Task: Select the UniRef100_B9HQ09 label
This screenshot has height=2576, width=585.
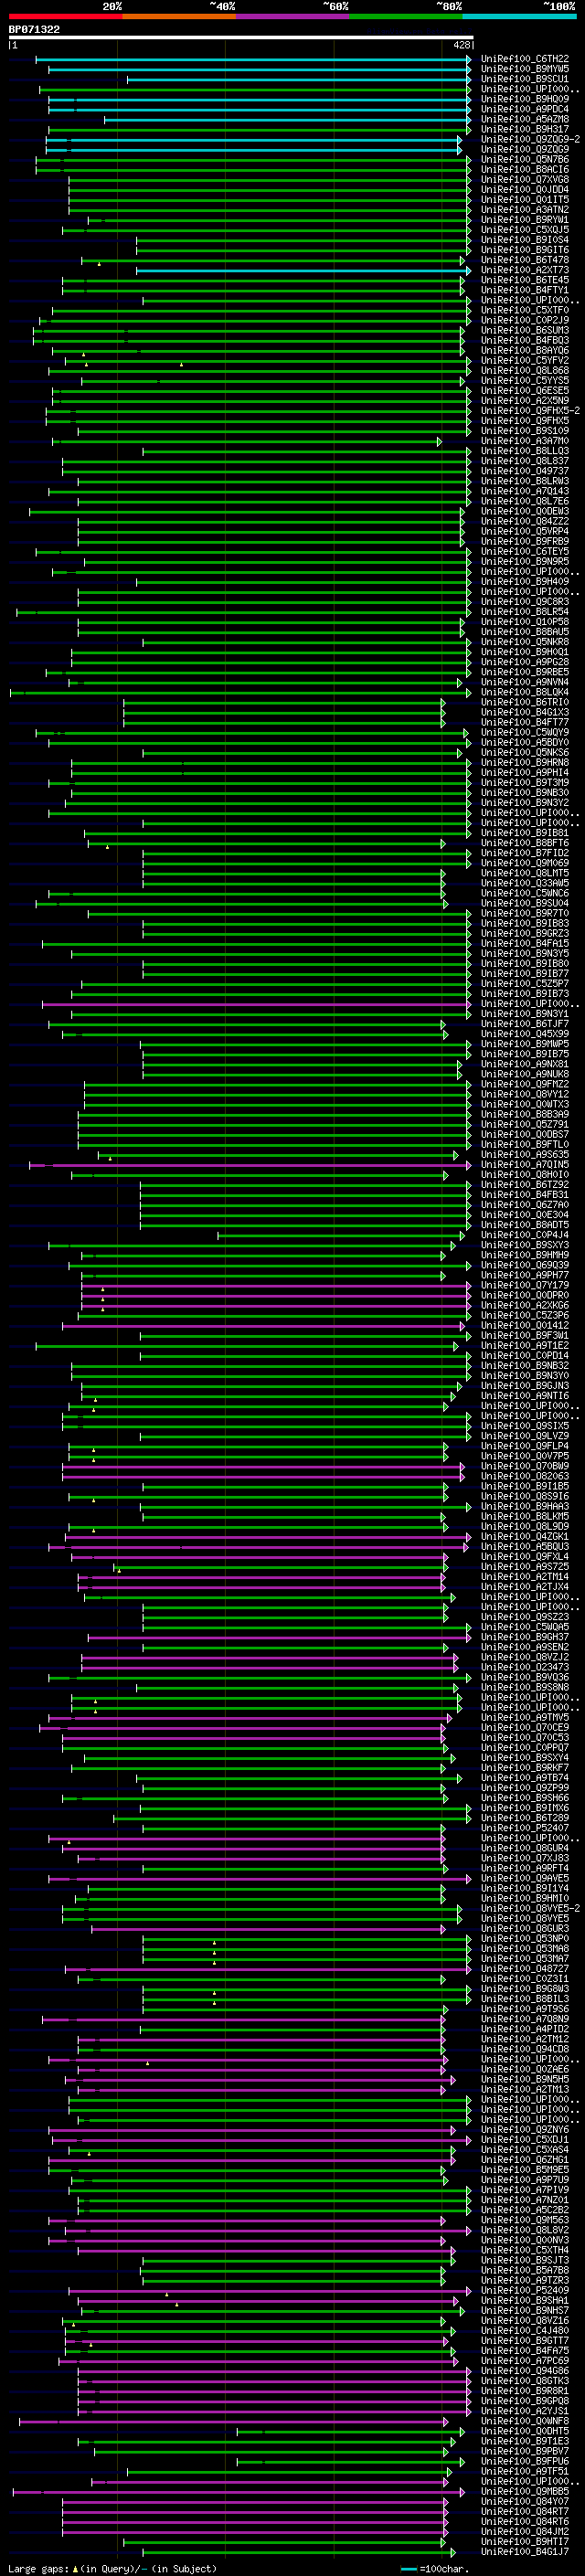Action: pos(524,99)
